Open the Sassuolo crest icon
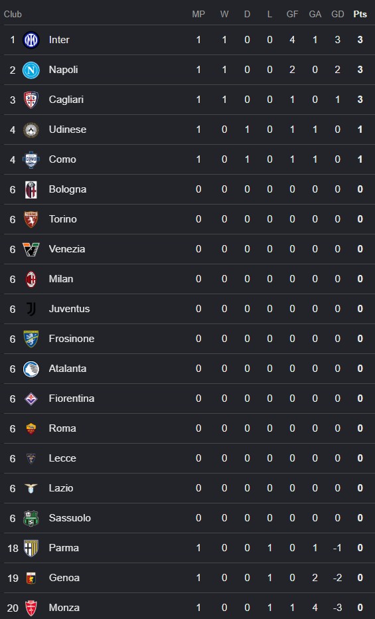Screen dimensions: 375x619 tap(31, 518)
